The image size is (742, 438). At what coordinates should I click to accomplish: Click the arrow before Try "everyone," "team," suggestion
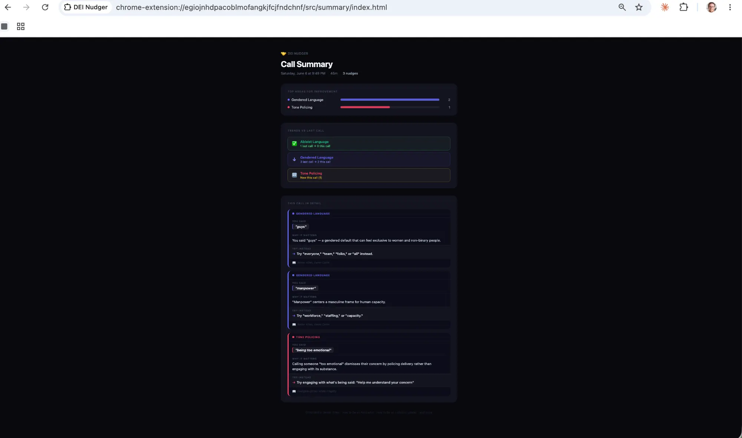point(294,254)
